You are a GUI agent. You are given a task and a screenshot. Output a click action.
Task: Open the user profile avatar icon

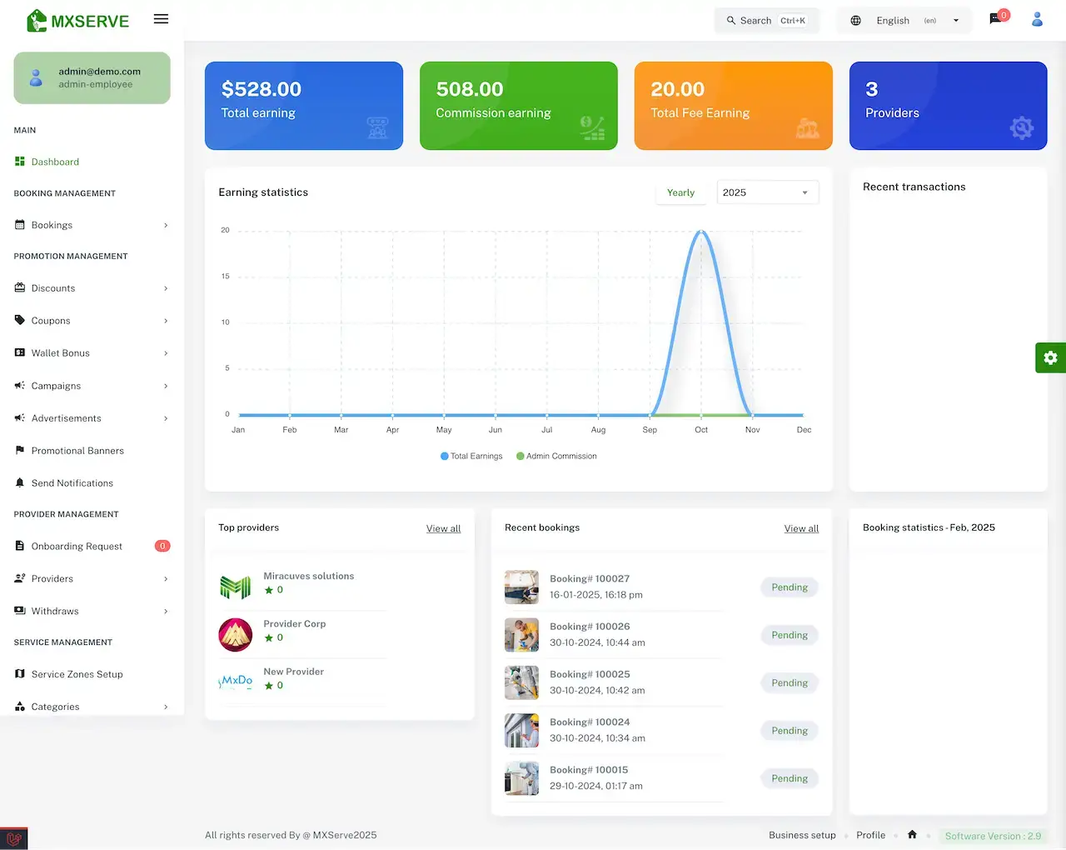(1037, 19)
